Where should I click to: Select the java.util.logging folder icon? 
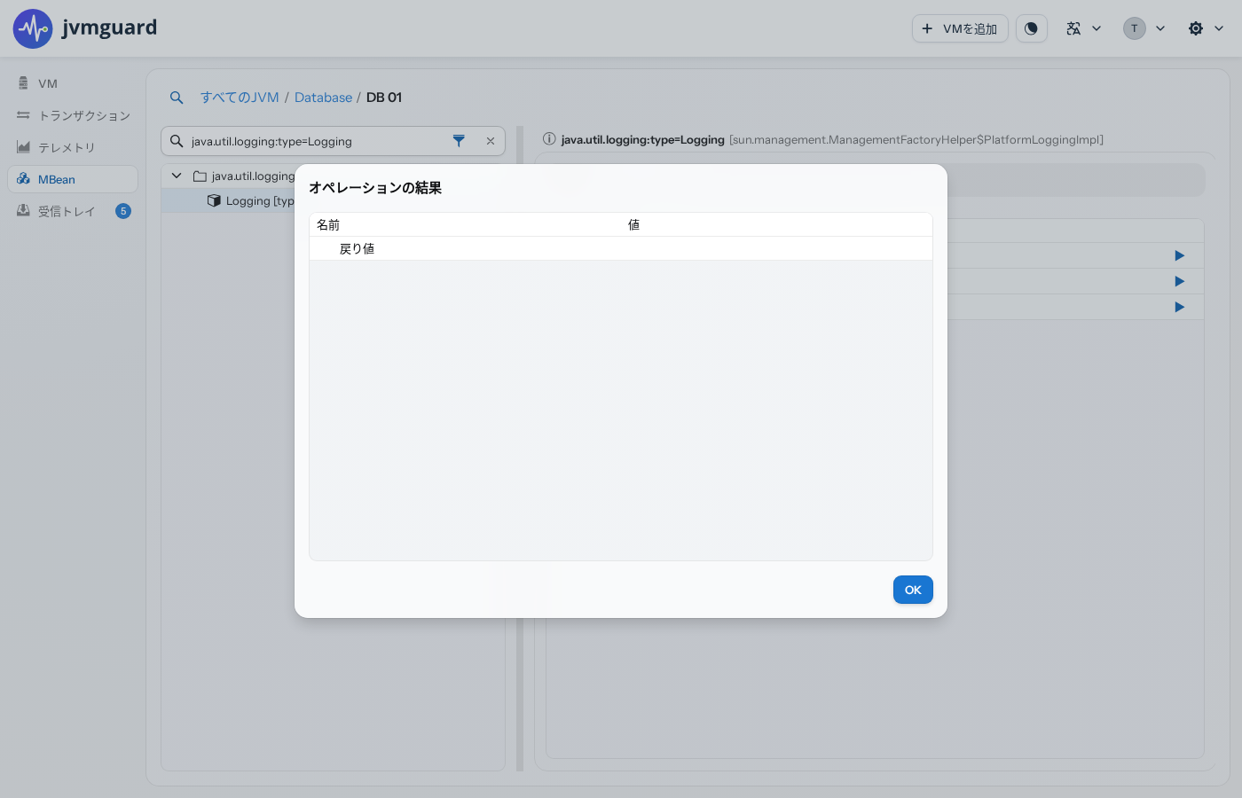click(x=200, y=176)
